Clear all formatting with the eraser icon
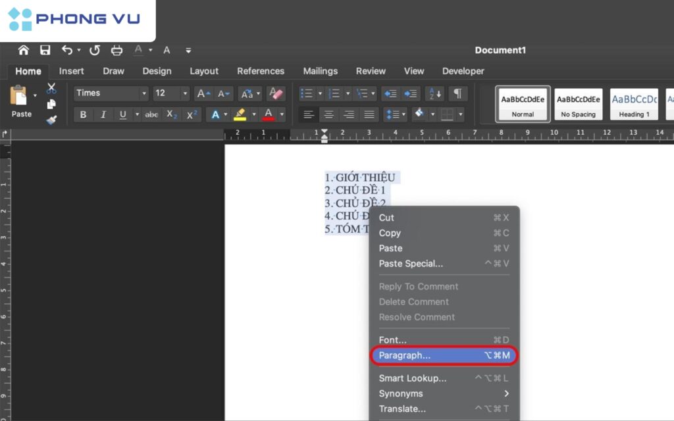 point(276,93)
